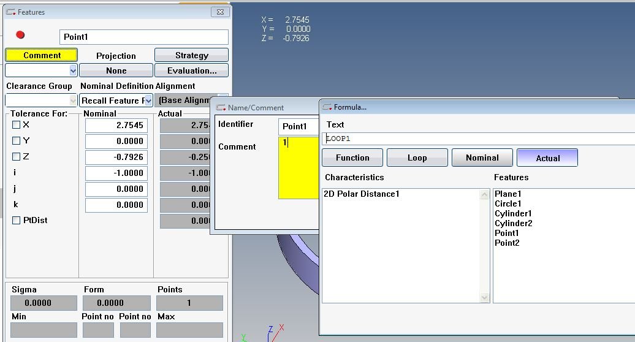The height and width of the screenshot is (342, 635).
Task: Select 2D Polar Distance1 characteristic
Action: [x=361, y=194]
